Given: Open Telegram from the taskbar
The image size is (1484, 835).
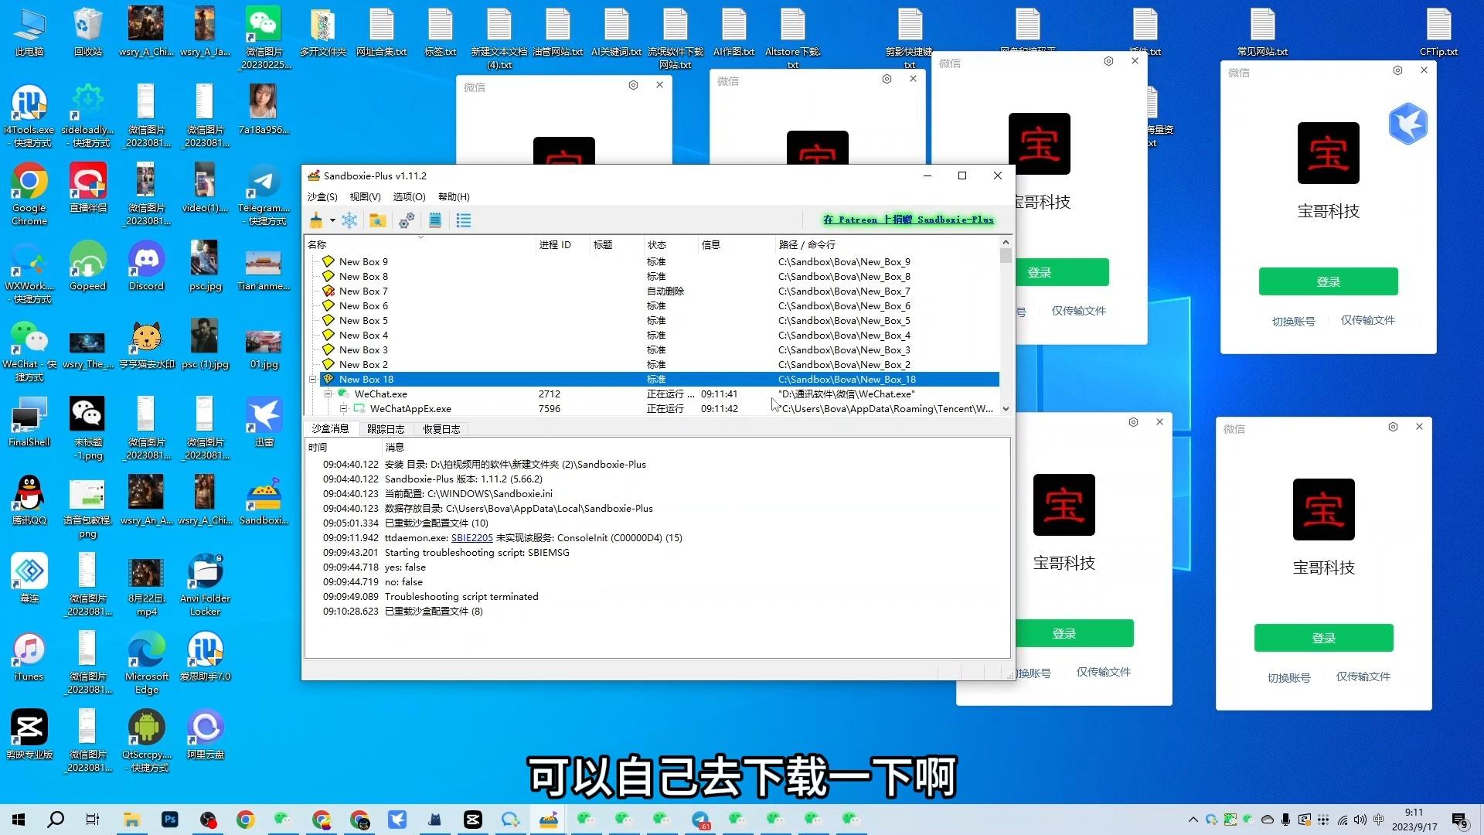Looking at the screenshot, I should point(700,820).
